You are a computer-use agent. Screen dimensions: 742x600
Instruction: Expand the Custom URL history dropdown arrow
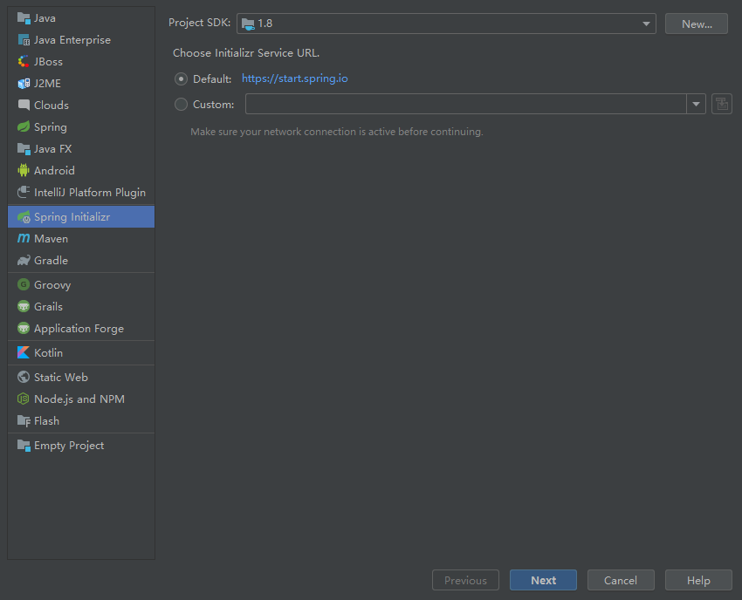click(x=696, y=104)
